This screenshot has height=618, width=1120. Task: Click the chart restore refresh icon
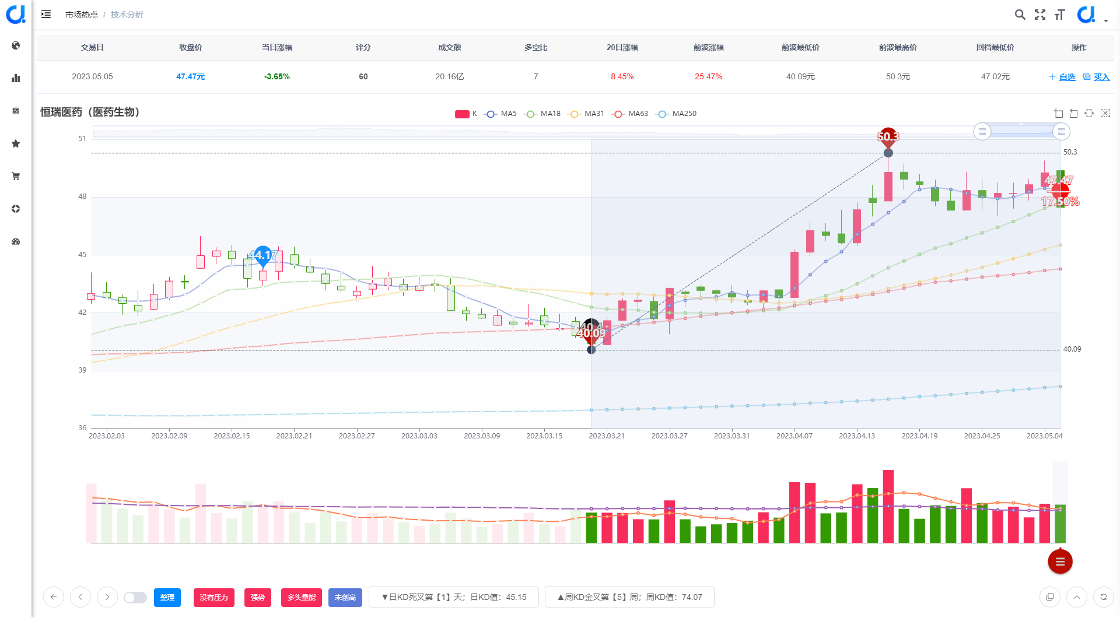coord(1089,114)
